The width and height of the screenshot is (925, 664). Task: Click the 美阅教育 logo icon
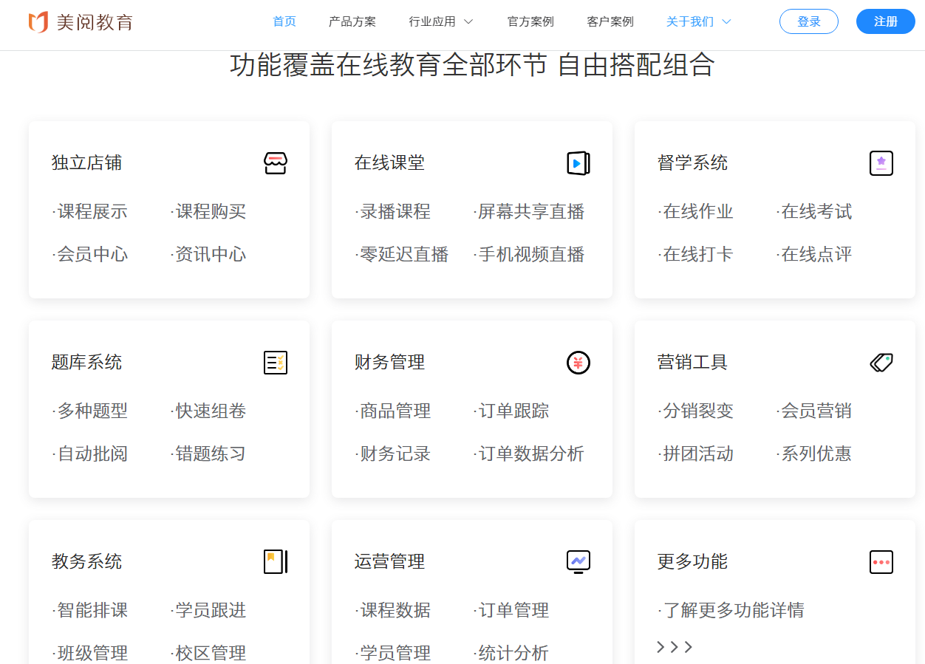(38, 22)
